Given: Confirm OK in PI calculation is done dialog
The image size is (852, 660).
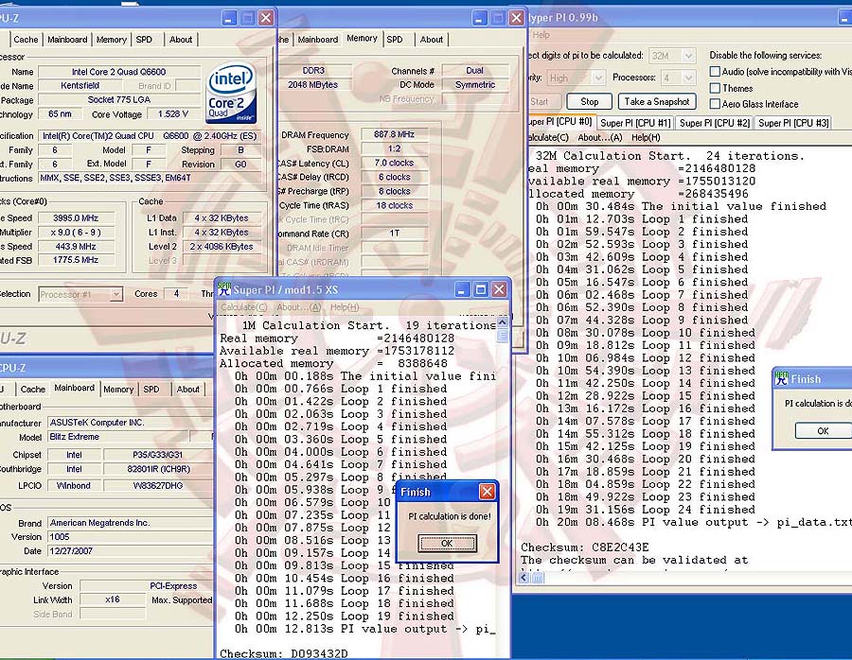Looking at the screenshot, I should click(x=447, y=543).
